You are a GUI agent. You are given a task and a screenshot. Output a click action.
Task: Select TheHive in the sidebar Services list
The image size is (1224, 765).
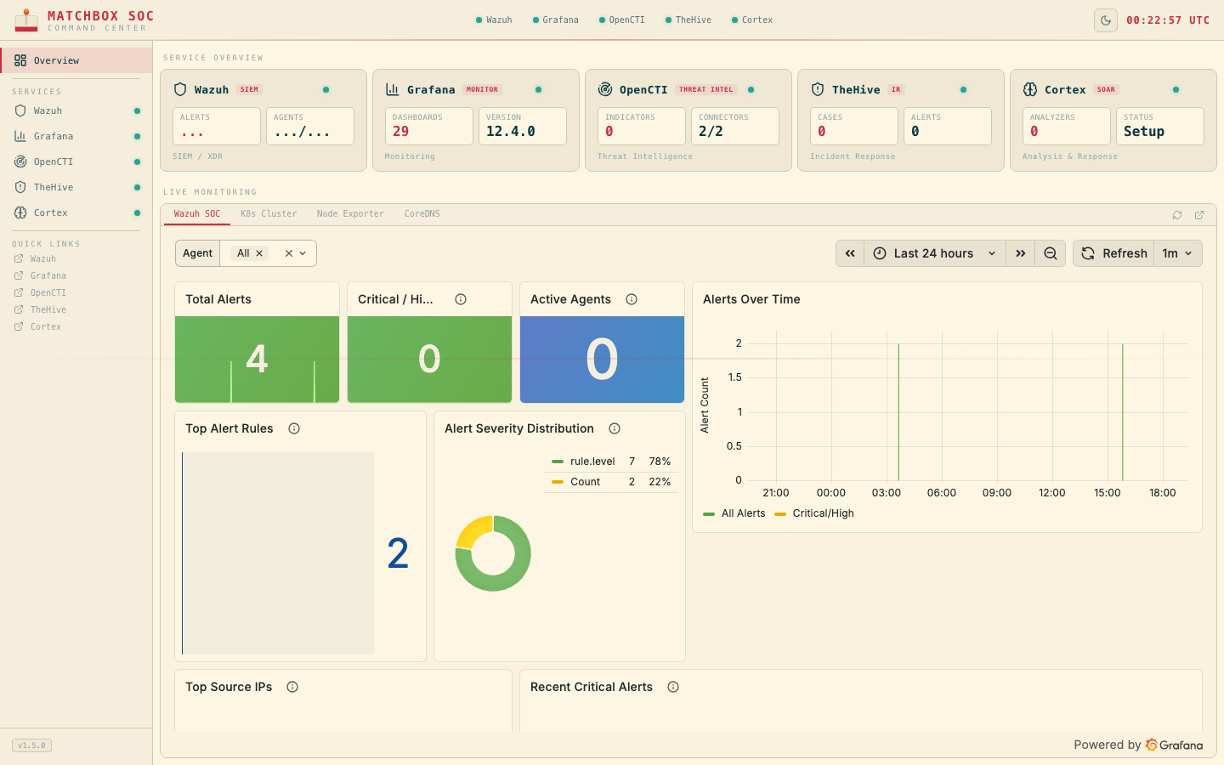76,187
